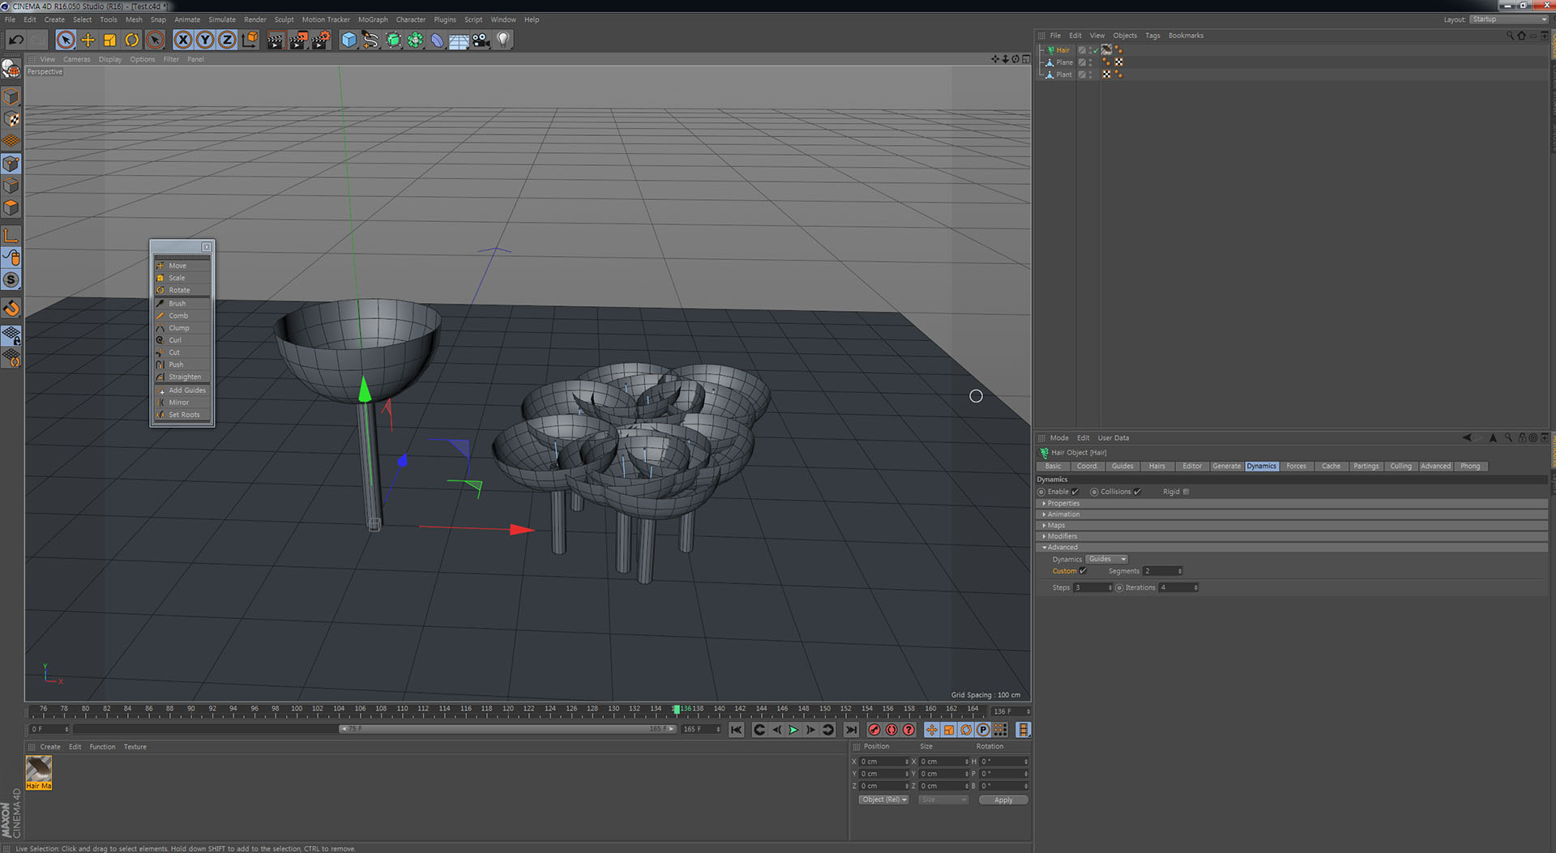Screen dimensions: 1556x853
Task: Open the MoGraph menu
Action: coord(373,19)
